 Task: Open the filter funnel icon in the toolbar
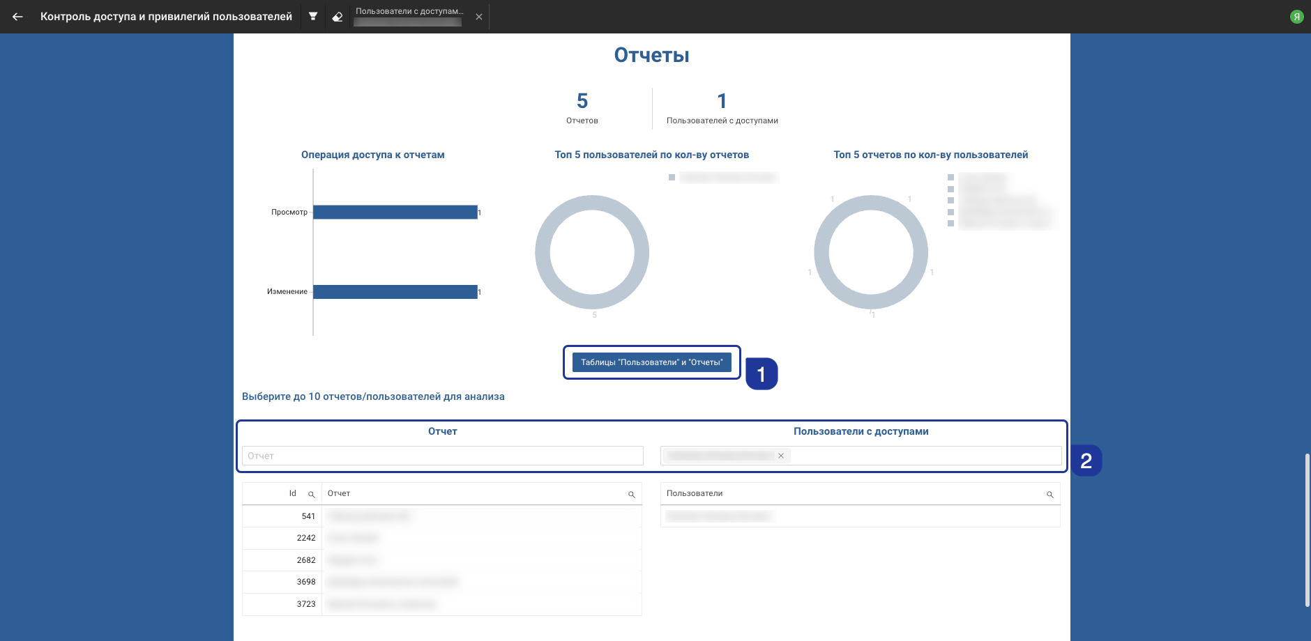313,17
